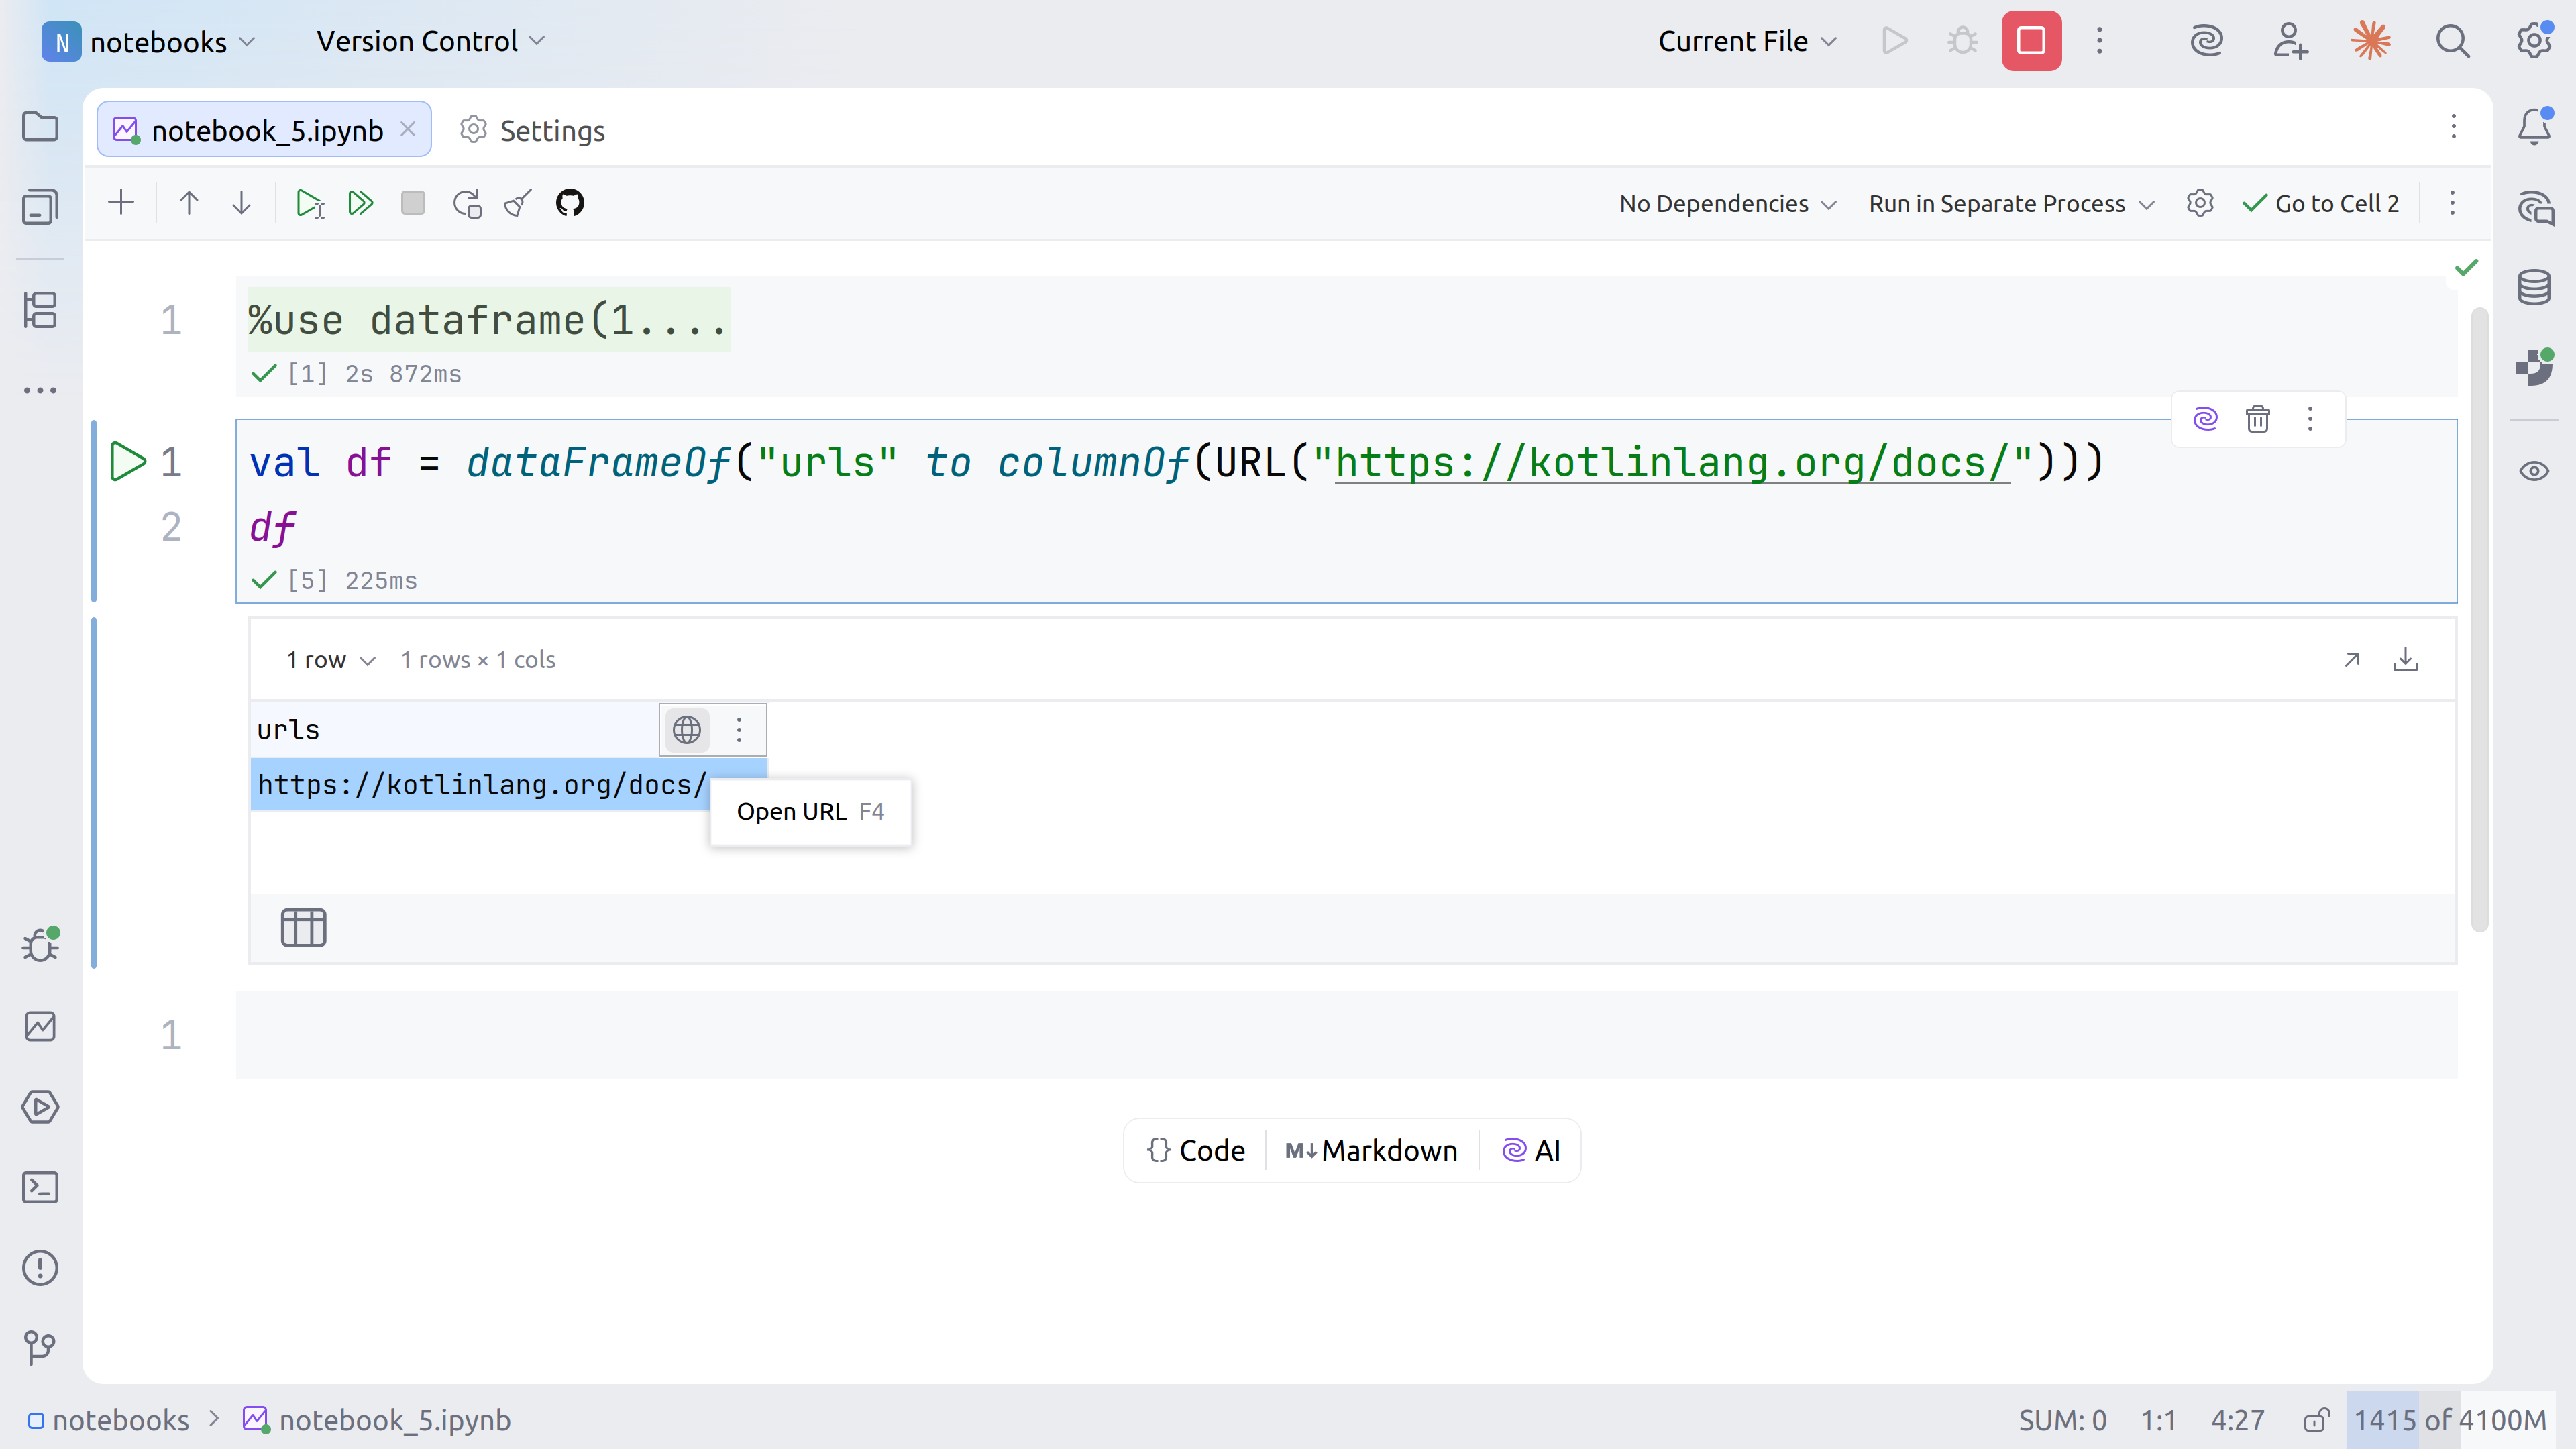Click the globe icon in urls header
This screenshot has height=1449, width=2576.
[686, 730]
